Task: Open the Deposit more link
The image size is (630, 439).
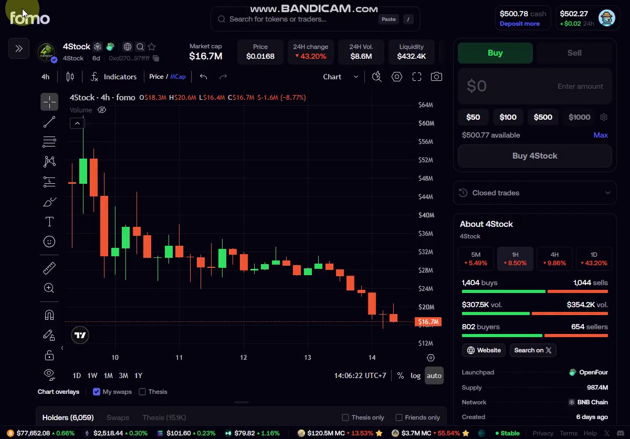Action: [x=520, y=24]
